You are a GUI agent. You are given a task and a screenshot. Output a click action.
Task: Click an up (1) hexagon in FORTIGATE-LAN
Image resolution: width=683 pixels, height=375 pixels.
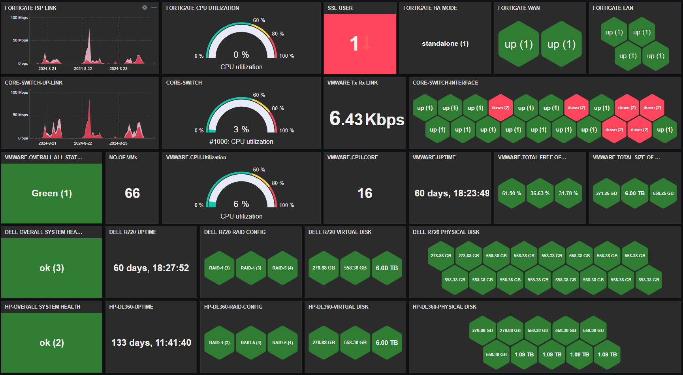pos(614,32)
